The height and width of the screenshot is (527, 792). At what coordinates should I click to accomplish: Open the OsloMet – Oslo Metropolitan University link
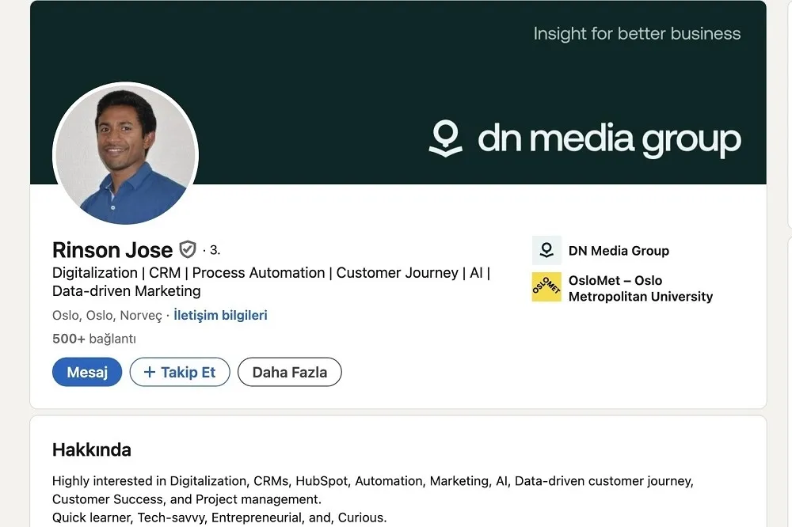[641, 288]
